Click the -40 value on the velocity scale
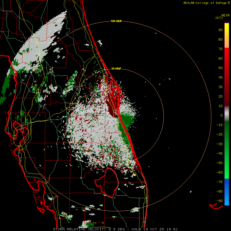Viewport: 231px width, 231px height. tap(219, 153)
